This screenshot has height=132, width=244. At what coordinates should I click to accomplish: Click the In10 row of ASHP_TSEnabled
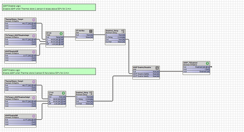pyautogui.click(x=196, y=69)
